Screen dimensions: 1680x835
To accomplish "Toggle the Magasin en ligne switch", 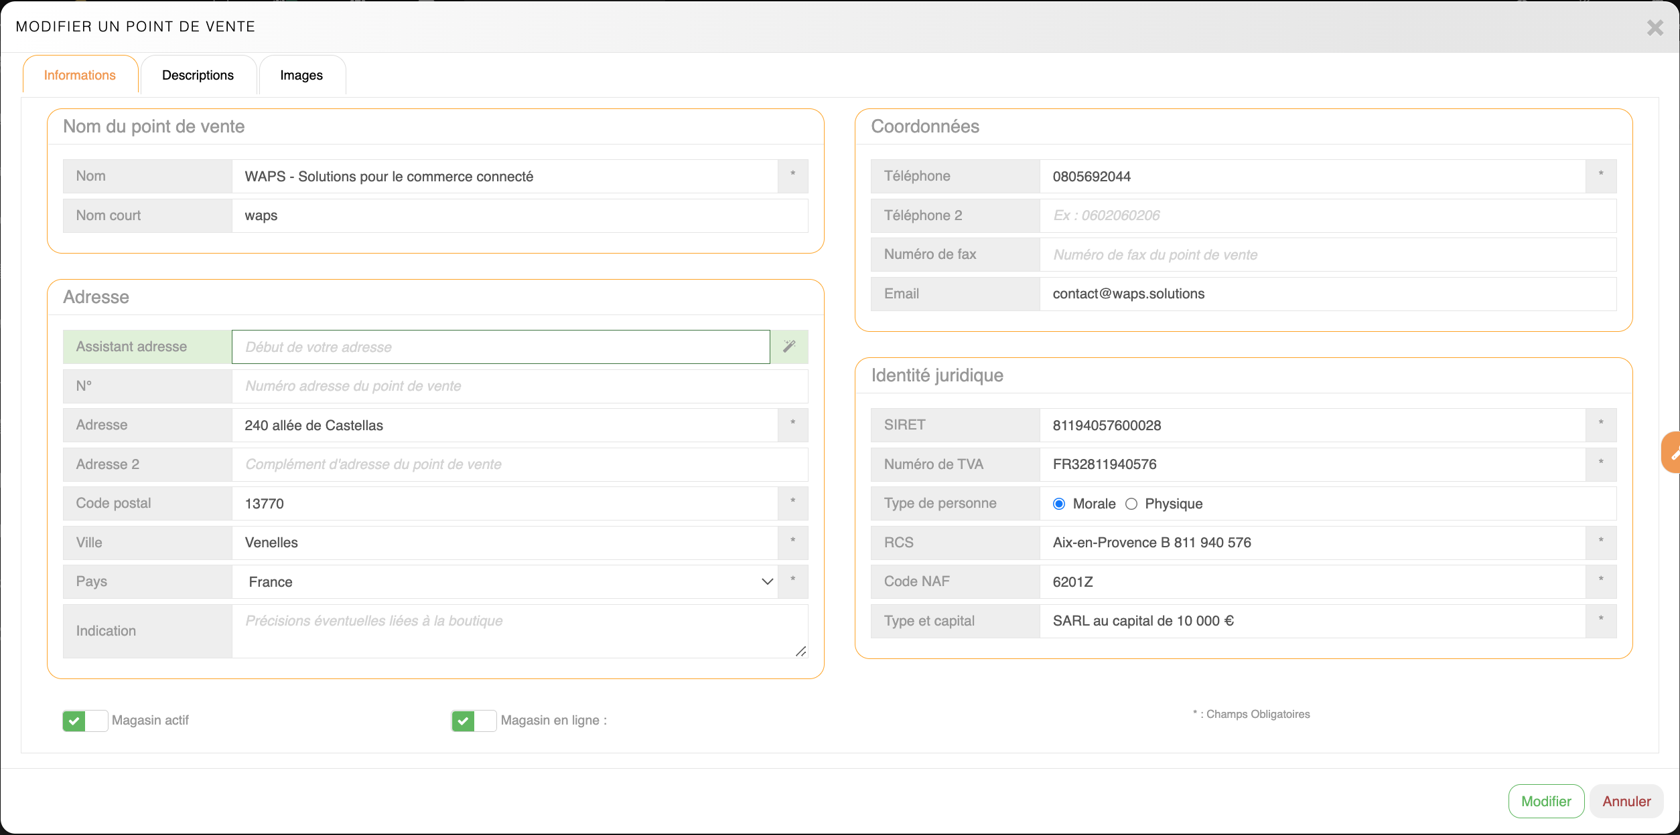I will click(x=474, y=721).
